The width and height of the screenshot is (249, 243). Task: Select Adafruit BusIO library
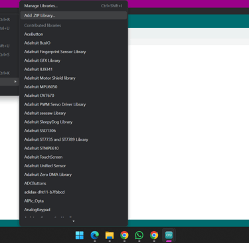[74, 43]
